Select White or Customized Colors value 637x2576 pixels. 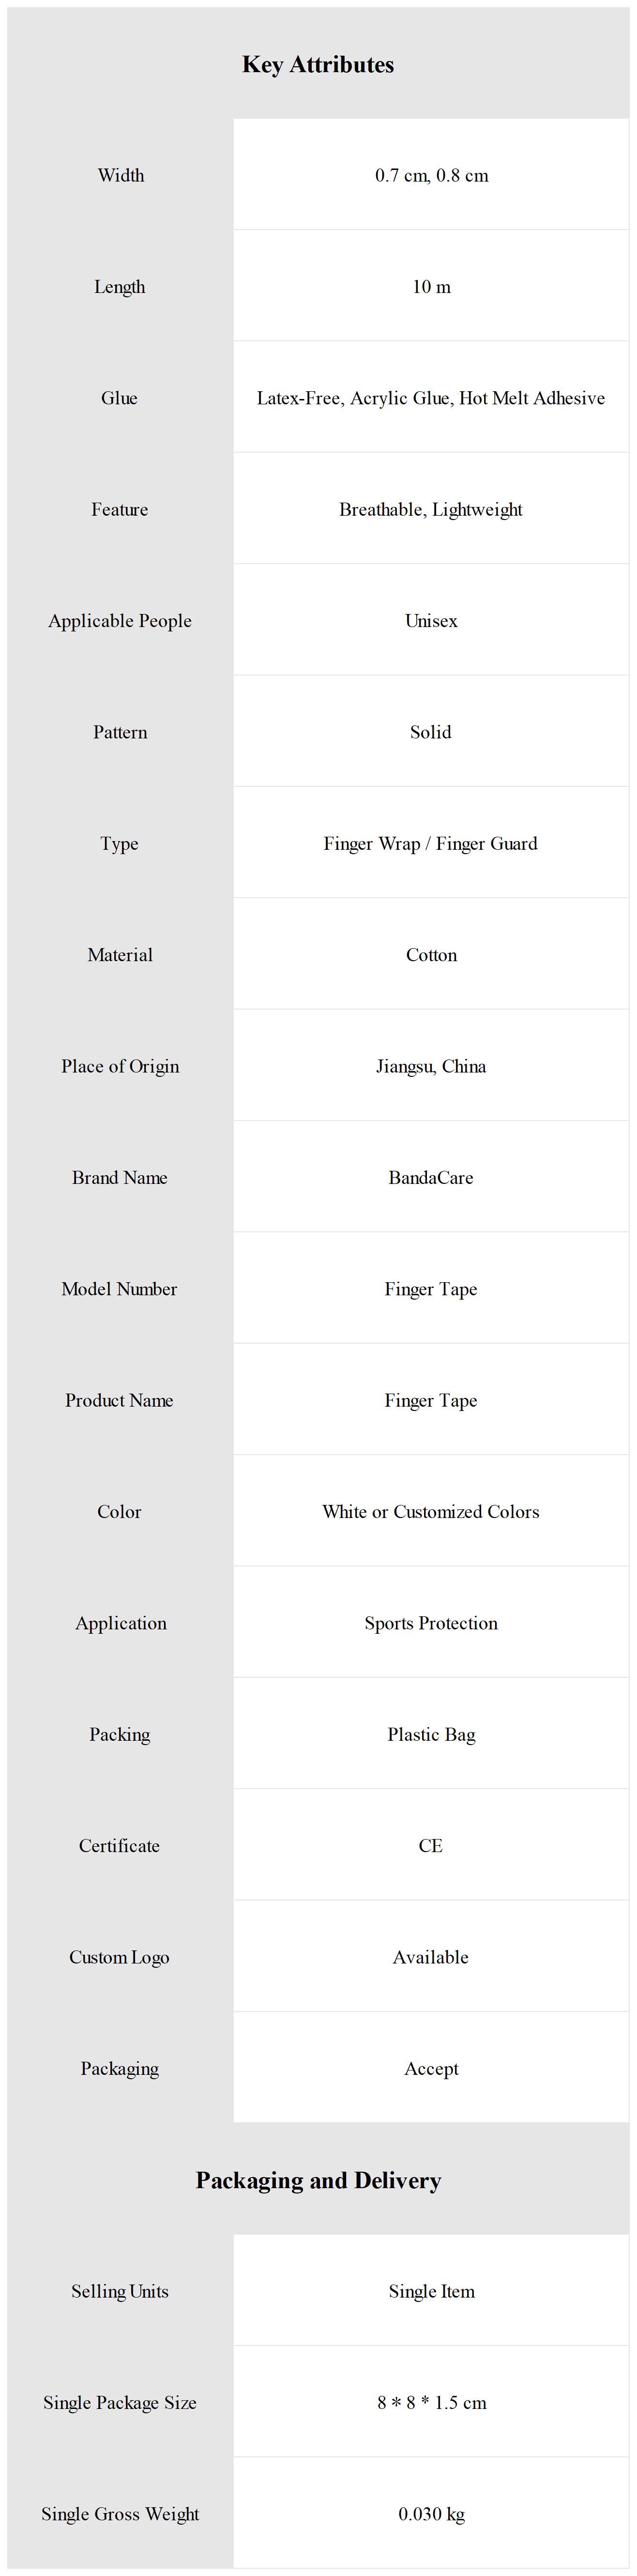431,1512
